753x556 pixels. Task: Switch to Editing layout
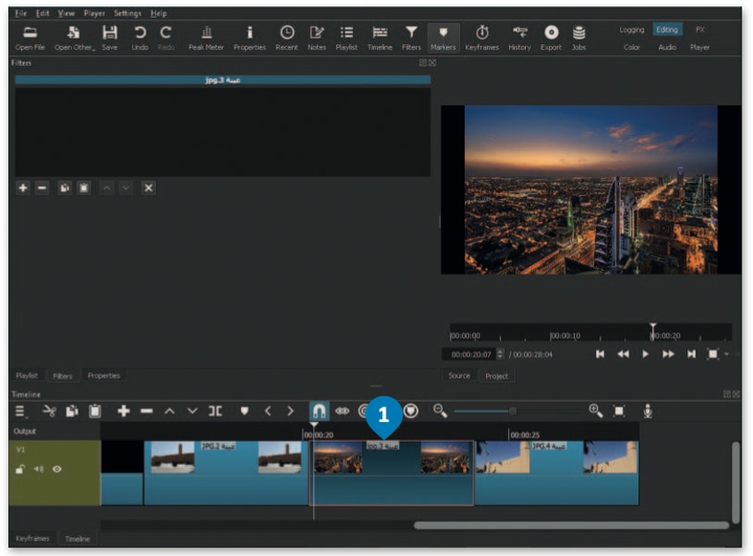(x=667, y=30)
